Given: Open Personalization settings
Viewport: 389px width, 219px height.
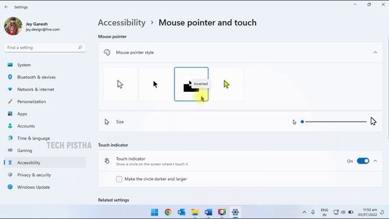Looking at the screenshot, I should [44, 102].
